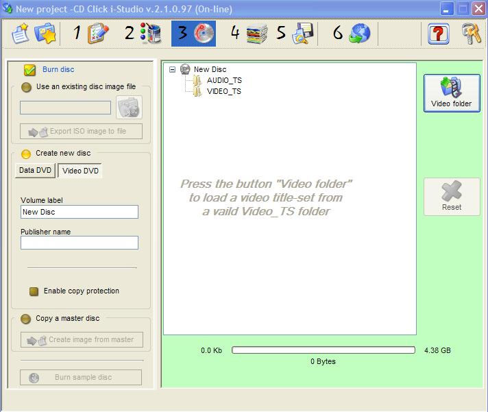Select Create new disc option
The image size is (488, 412).
point(26,154)
